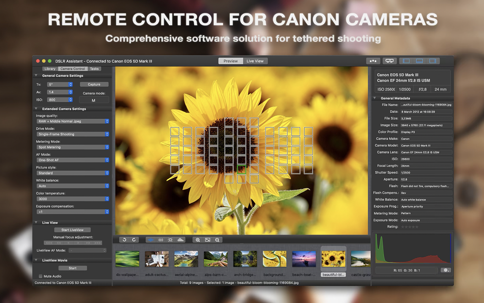
Task: Click the sun brightness icon in toolbar
Action: [x=170, y=240]
